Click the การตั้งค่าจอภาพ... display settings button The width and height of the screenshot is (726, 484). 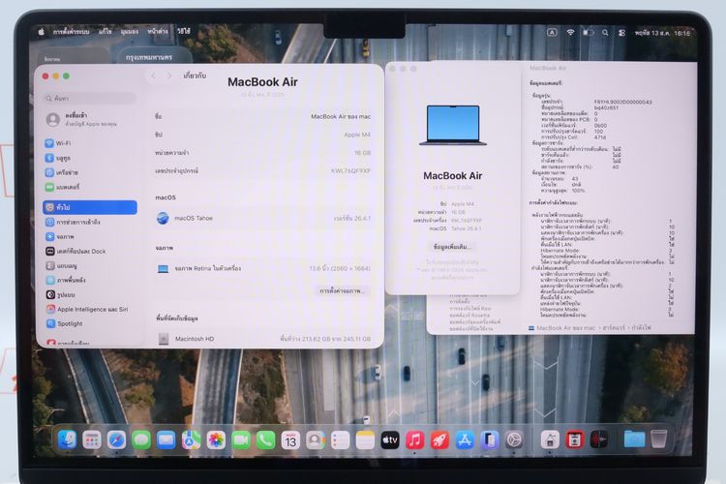tap(343, 290)
